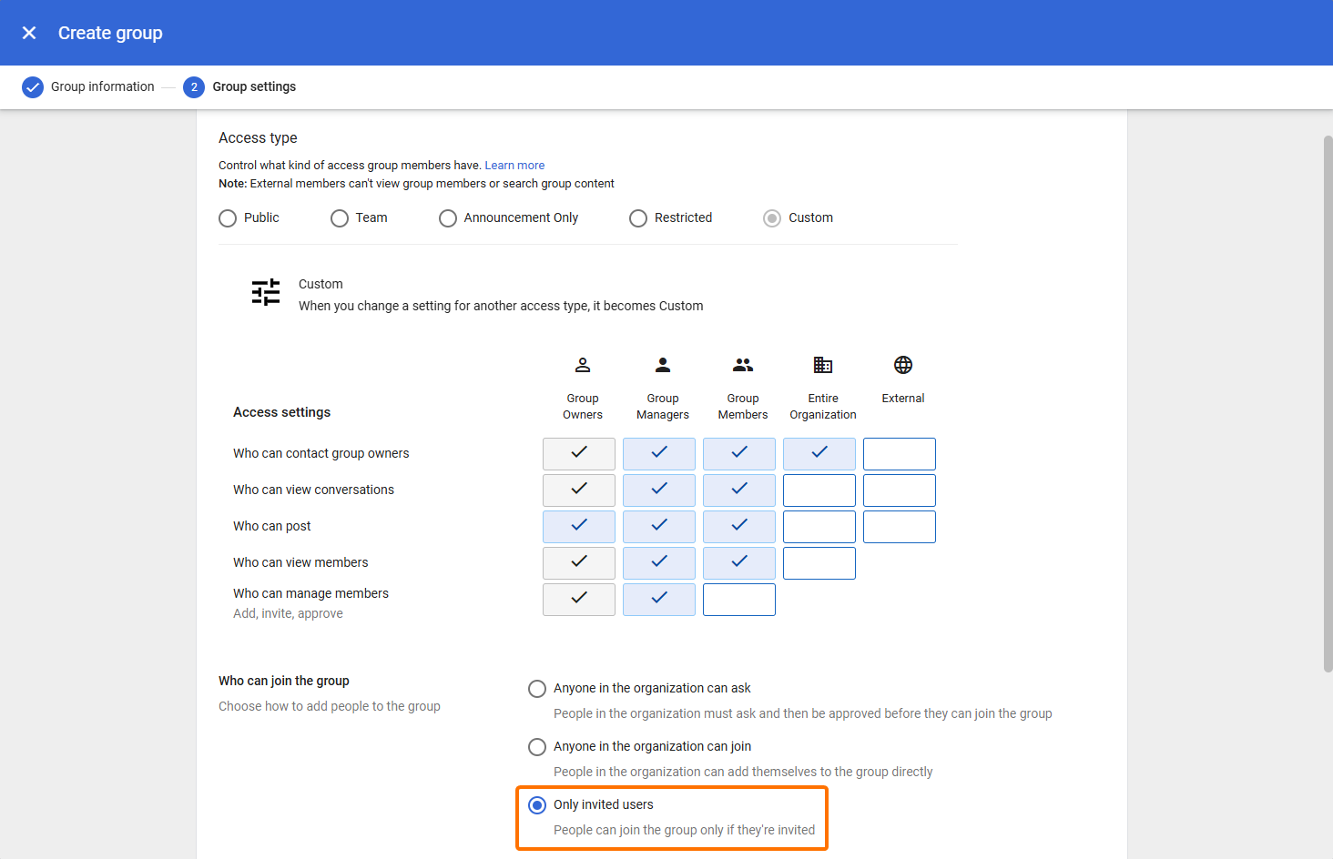Click the vertical page scrollbar
Viewport: 1333px width, 859px height.
click(x=1328, y=404)
